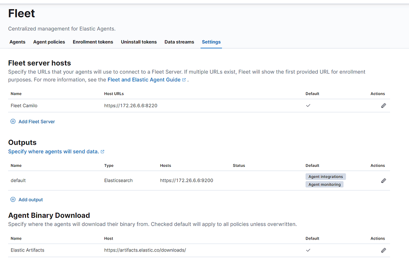Click the plus icon beside Add output
Viewport: 409px width, 259px height.
(x=12, y=199)
